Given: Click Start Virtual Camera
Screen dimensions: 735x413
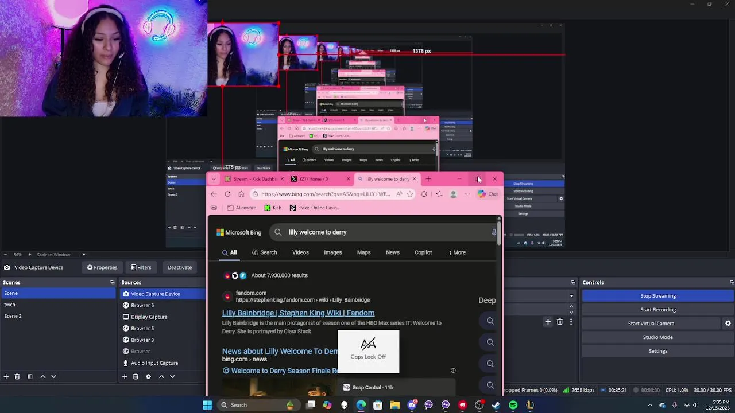Looking at the screenshot, I should coord(651,324).
